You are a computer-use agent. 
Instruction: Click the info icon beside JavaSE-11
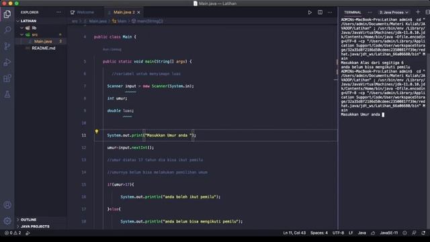click(404, 233)
